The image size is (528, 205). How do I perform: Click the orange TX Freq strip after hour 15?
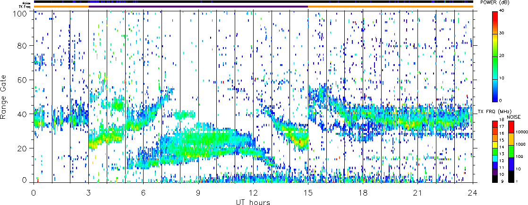pos(390,7)
